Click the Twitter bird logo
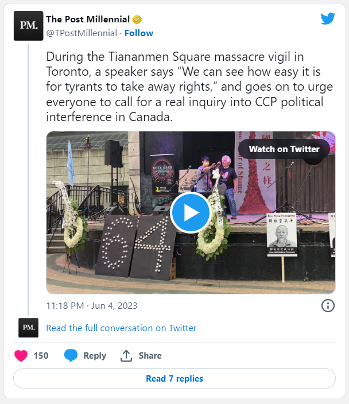The image size is (349, 404). [x=328, y=18]
